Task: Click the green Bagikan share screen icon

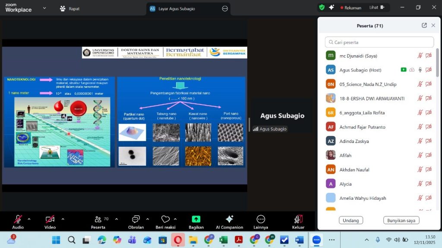Action: (196, 219)
